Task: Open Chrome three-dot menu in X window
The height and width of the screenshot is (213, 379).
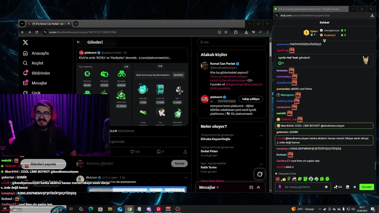Action: click(x=268, y=32)
